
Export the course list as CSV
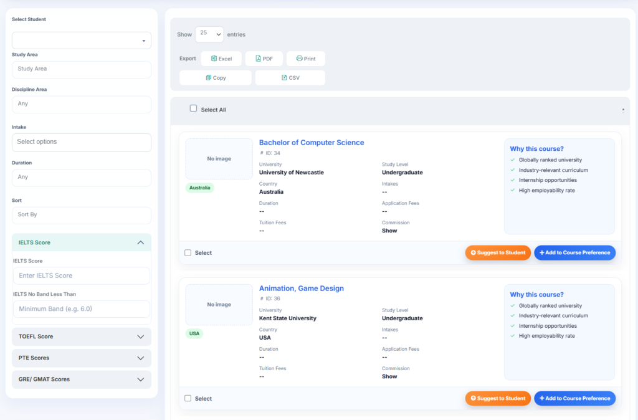[290, 78]
